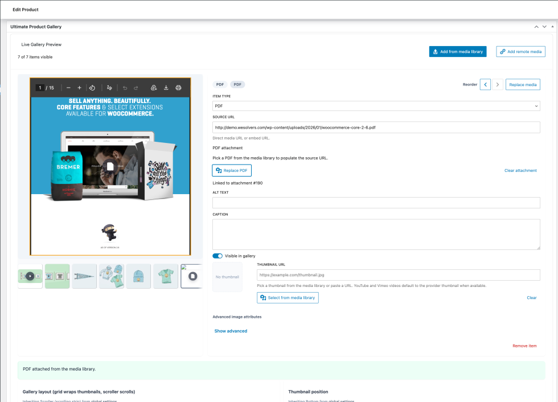Edit the PDF page number field
This screenshot has width=558, height=402.
(40, 88)
